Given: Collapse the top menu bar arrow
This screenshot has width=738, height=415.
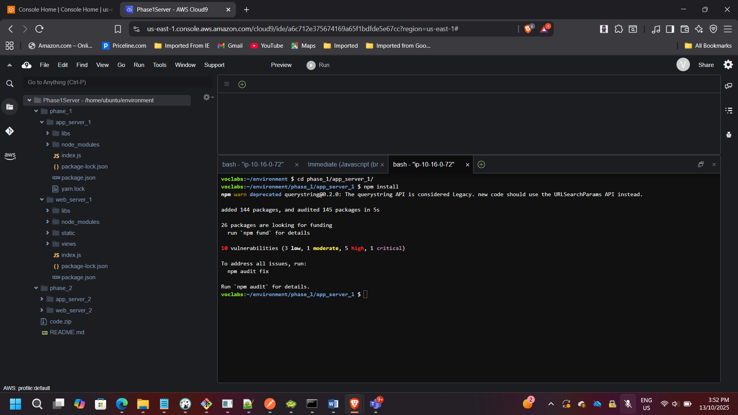Looking at the screenshot, I should click(x=10, y=65).
